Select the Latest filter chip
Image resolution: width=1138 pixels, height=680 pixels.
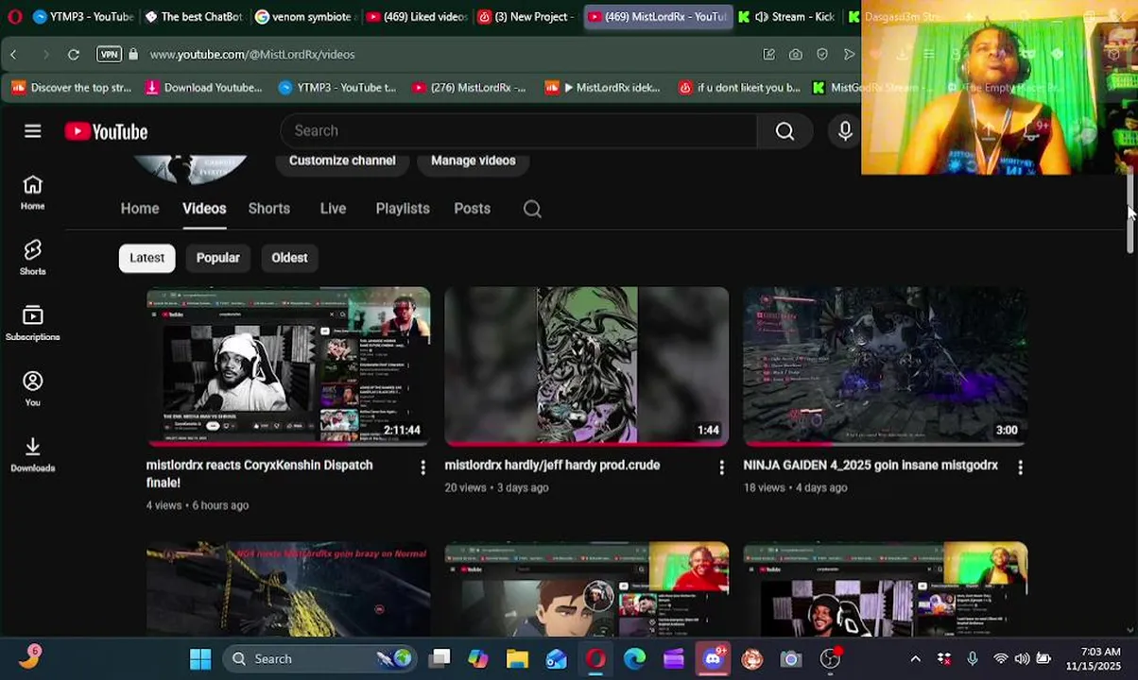147,258
